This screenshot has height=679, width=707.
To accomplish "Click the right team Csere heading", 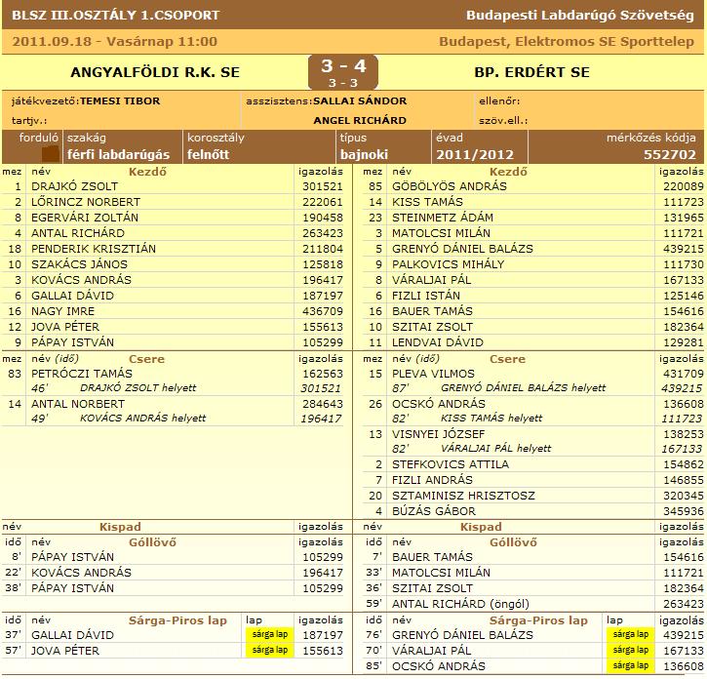I will pyautogui.click(x=507, y=359).
